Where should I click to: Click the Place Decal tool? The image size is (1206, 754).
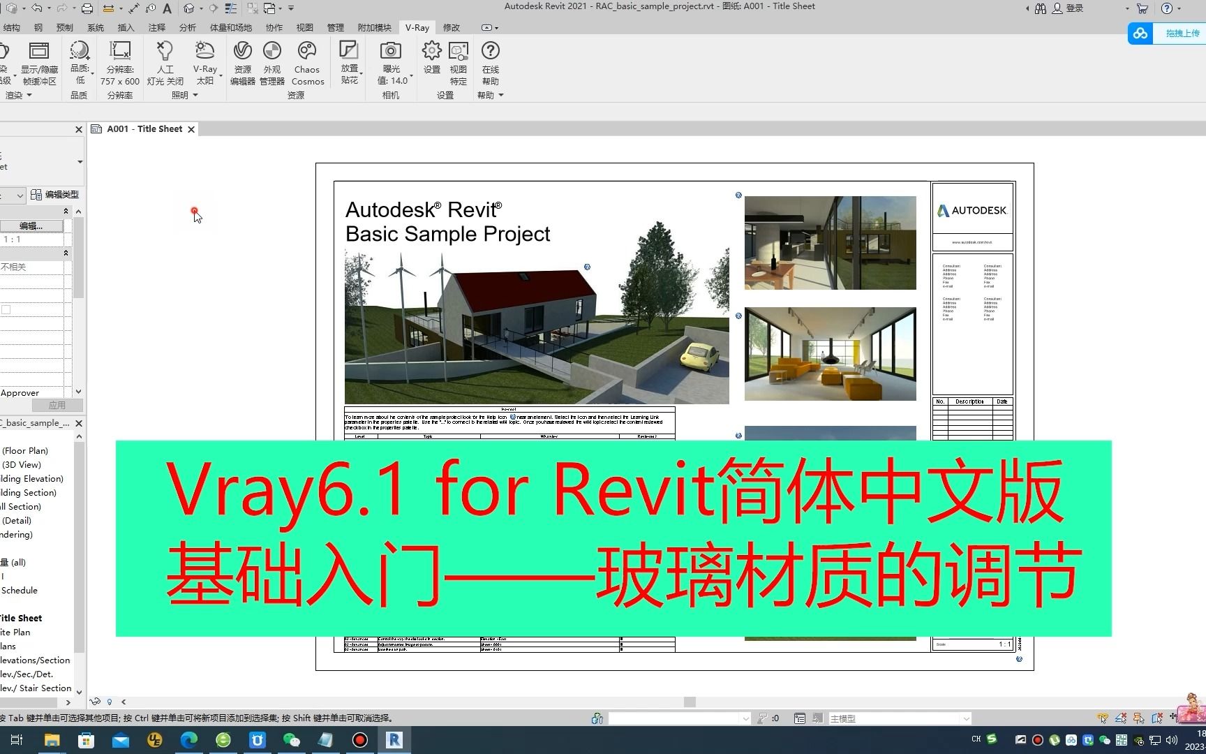[348, 50]
